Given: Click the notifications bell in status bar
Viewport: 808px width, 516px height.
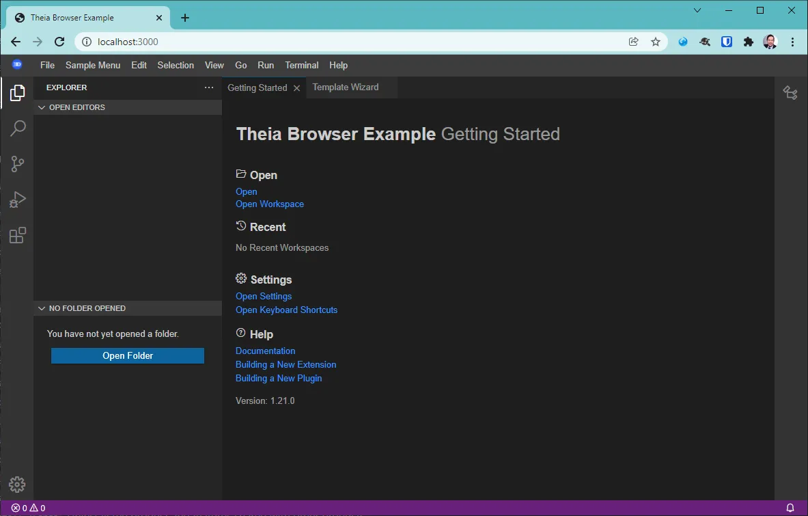Looking at the screenshot, I should tap(790, 508).
